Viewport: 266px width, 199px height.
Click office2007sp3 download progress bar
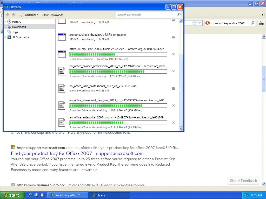click(x=118, y=54)
